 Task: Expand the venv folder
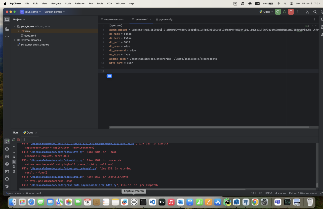point(18,31)
